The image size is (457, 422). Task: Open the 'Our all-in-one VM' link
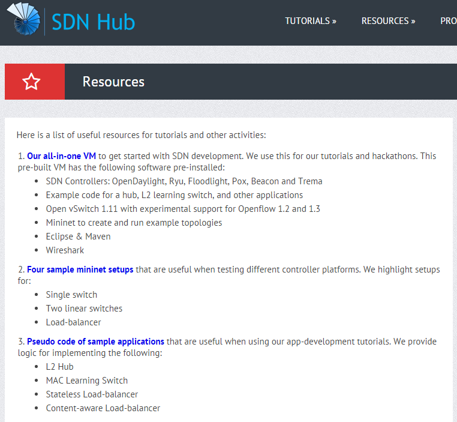point(62,156)
